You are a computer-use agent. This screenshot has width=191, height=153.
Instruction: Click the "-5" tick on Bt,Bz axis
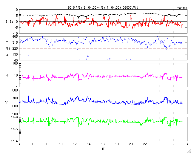16,27
